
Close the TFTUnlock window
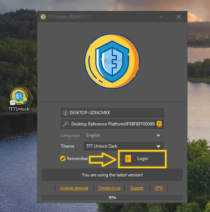pyautogui.click(x=179, y=17)
